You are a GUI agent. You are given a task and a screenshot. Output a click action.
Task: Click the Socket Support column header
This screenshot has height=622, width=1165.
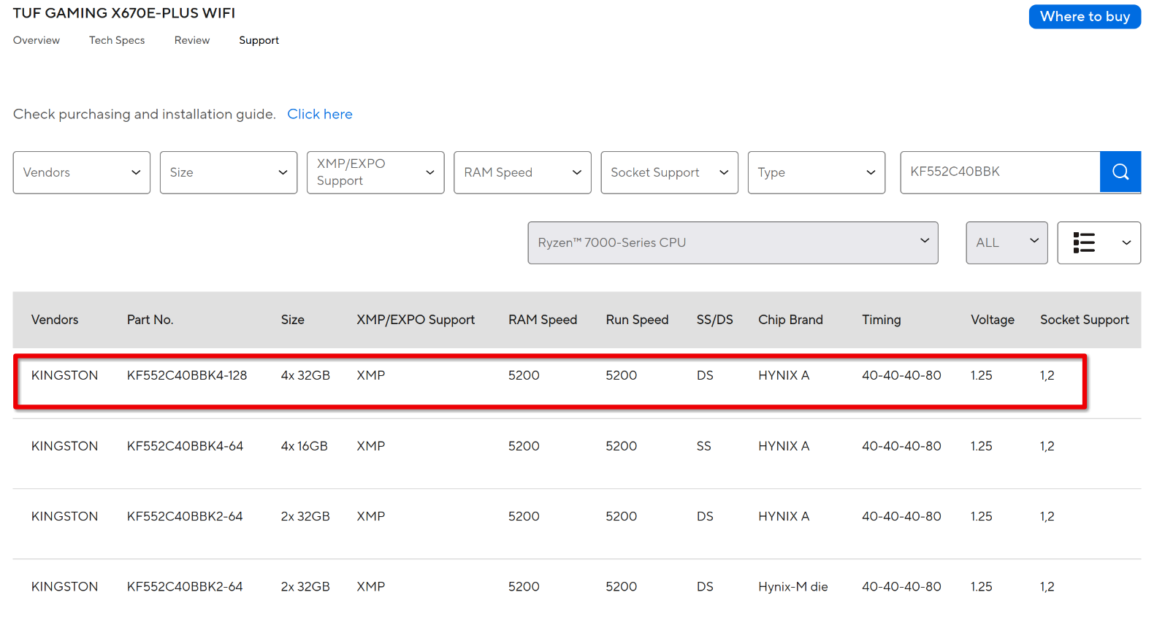[1085, 320]
